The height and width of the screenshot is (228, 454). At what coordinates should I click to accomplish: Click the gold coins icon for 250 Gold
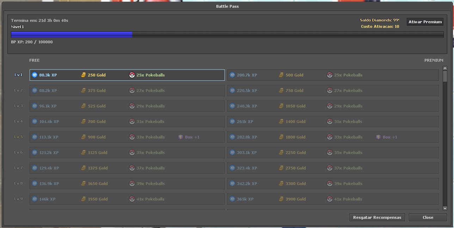[84, 75]
